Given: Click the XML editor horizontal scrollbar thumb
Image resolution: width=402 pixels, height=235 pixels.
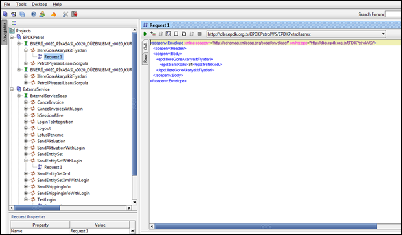Looking at the screenshot, I should coord(266,227).
